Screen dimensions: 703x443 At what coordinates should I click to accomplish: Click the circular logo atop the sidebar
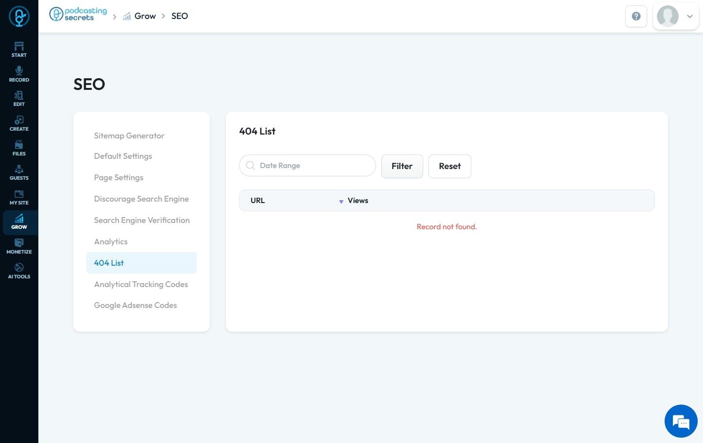[19, 17]
